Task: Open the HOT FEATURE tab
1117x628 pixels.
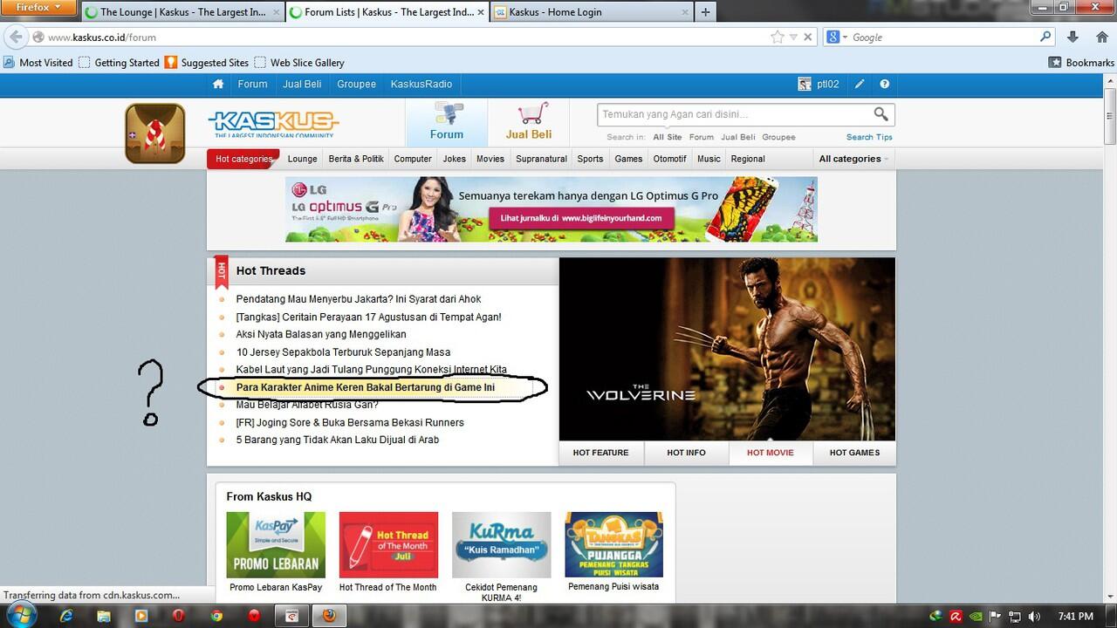Action: (600, 453)
